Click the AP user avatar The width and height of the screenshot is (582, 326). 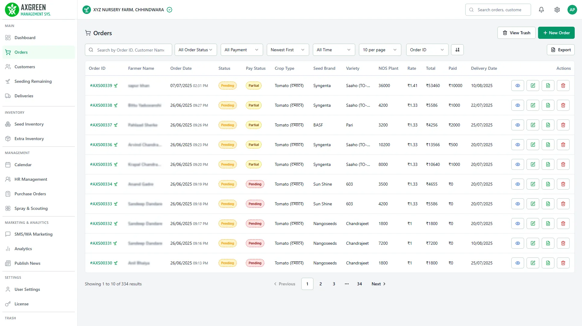pos(572,10)
